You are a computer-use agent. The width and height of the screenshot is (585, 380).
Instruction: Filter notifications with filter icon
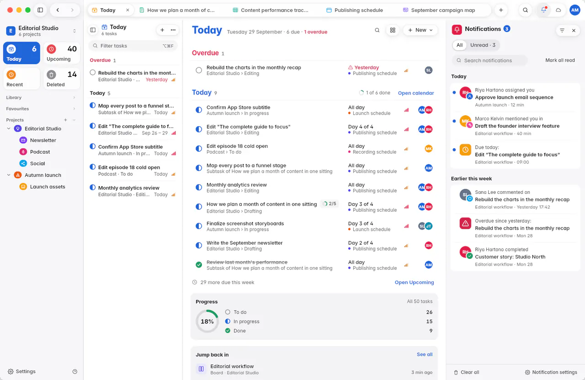tap(562, 31)
